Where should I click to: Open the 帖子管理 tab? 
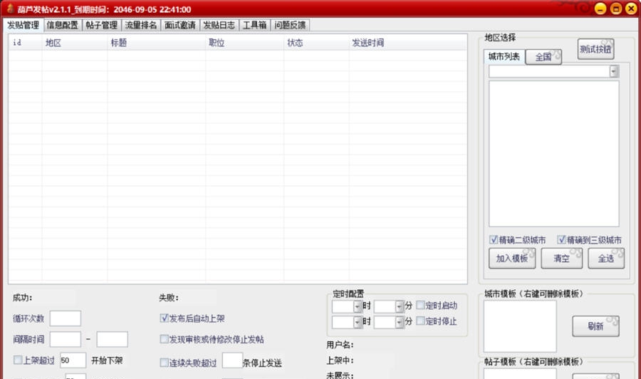coord(102,25)
